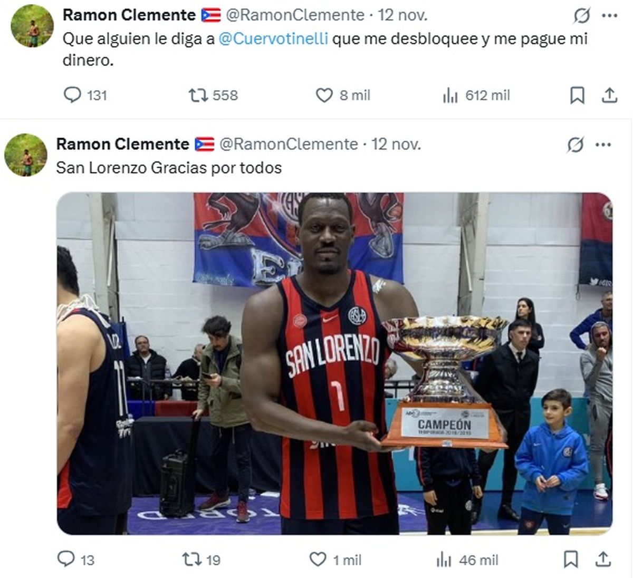Open Grok circle-slash icon on San Lorenzo tweet
633x578 pixels.
click(576, 145)
